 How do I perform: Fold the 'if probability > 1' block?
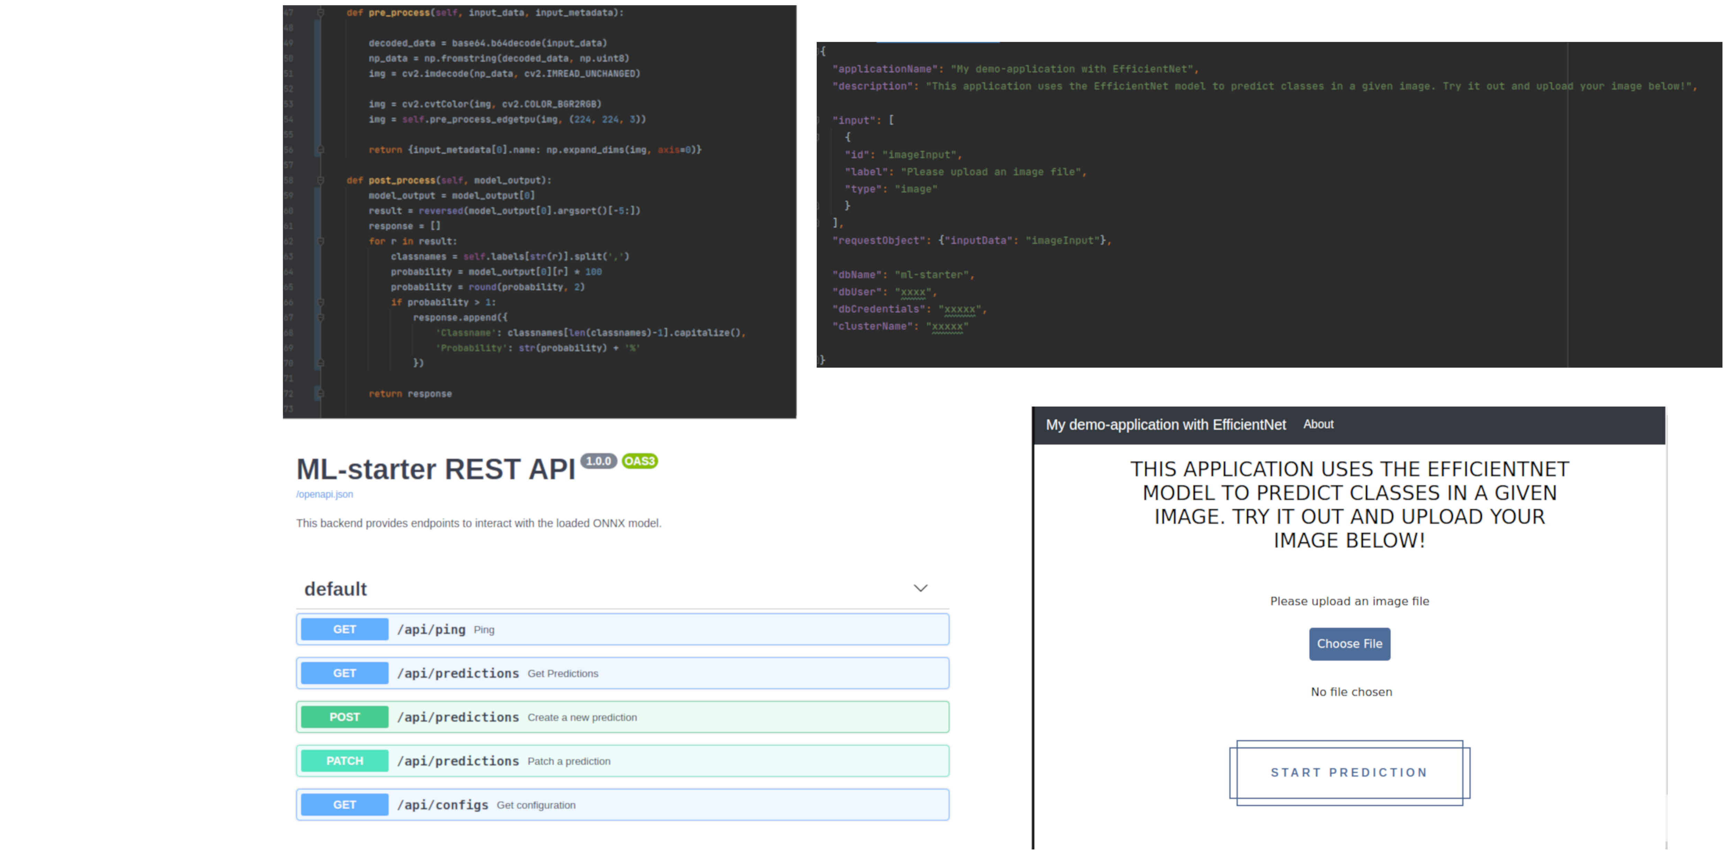tap(321, 302)
